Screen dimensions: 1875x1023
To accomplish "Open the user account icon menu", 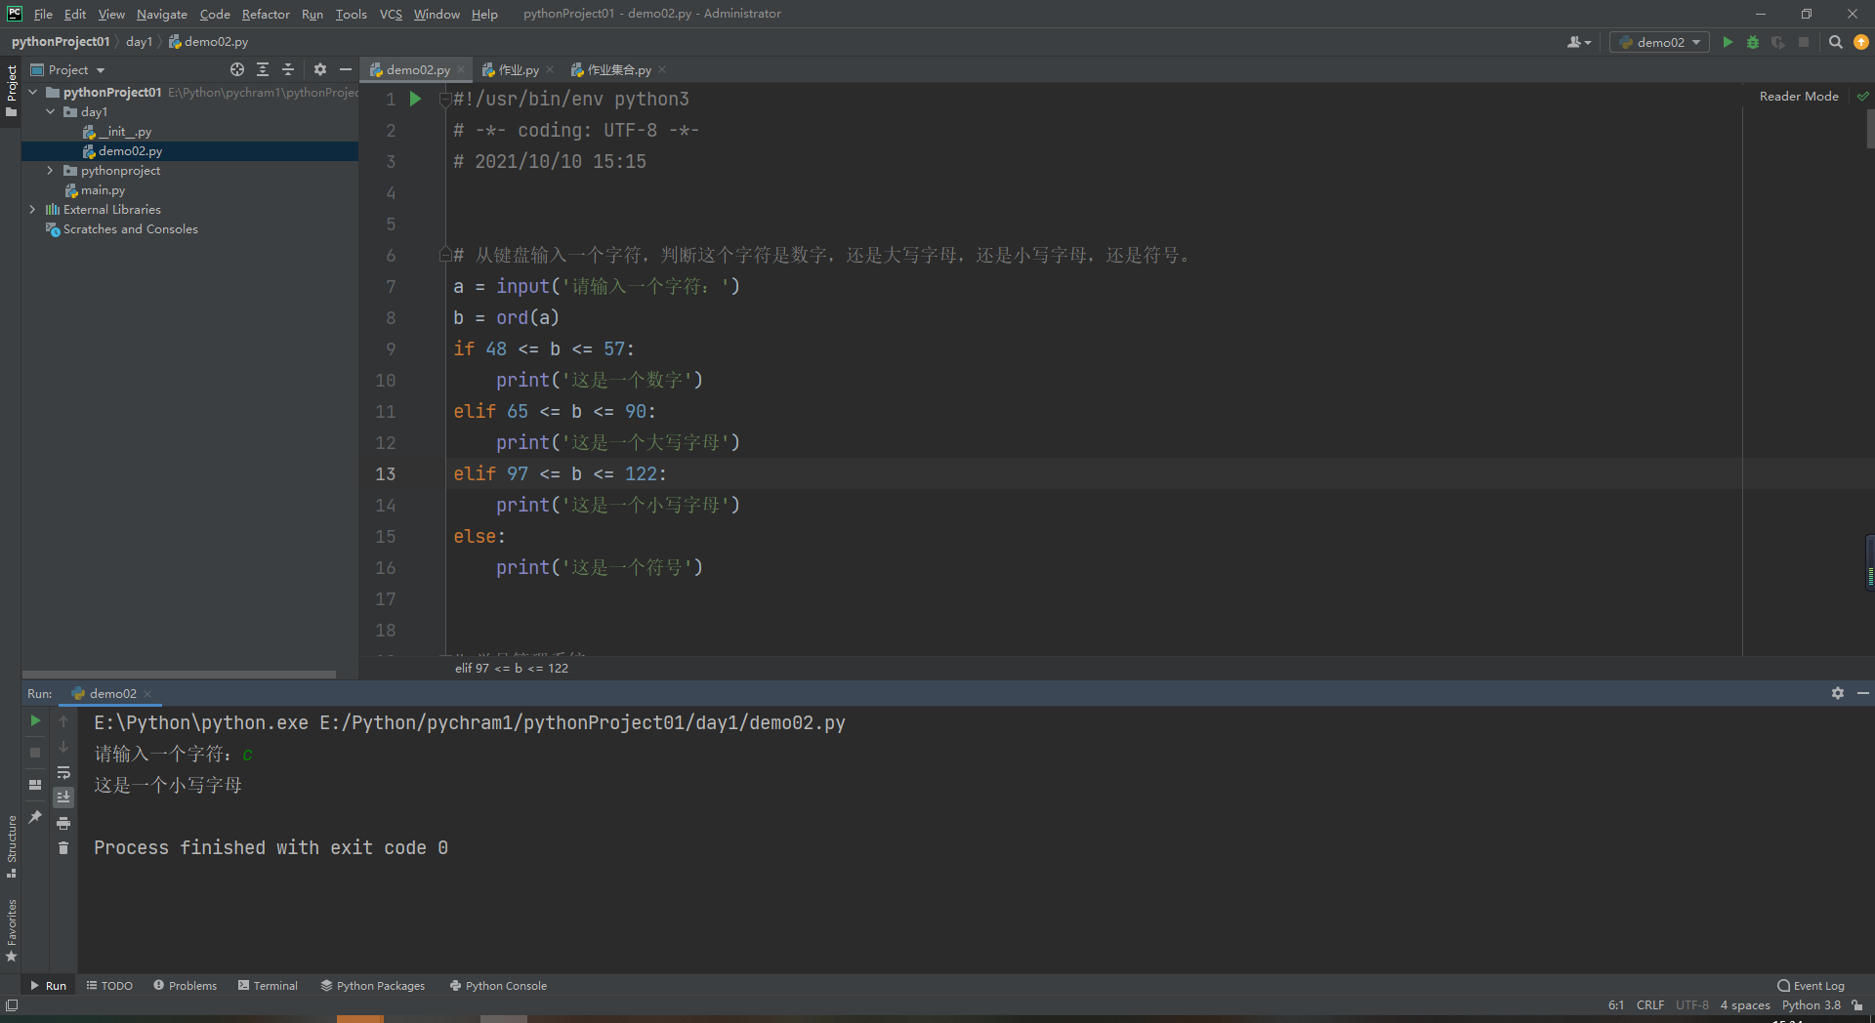I will click(1578, 42).
